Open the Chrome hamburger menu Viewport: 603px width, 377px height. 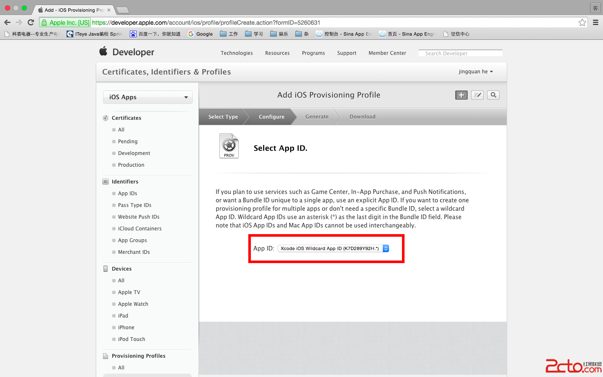(x=595, y=23)
